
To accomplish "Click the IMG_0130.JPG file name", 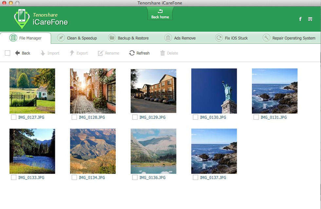I will [213, 117].
